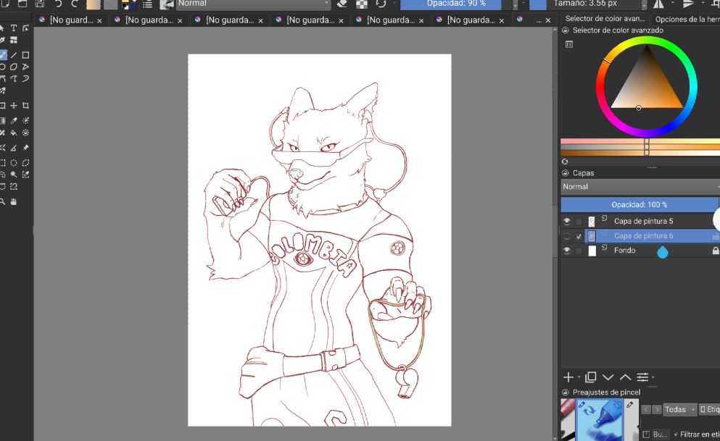The width and height of the screenshot is (720, 441).
Task: Select the Contiguous magic wand selection tool
Action: tap(14, 175)
